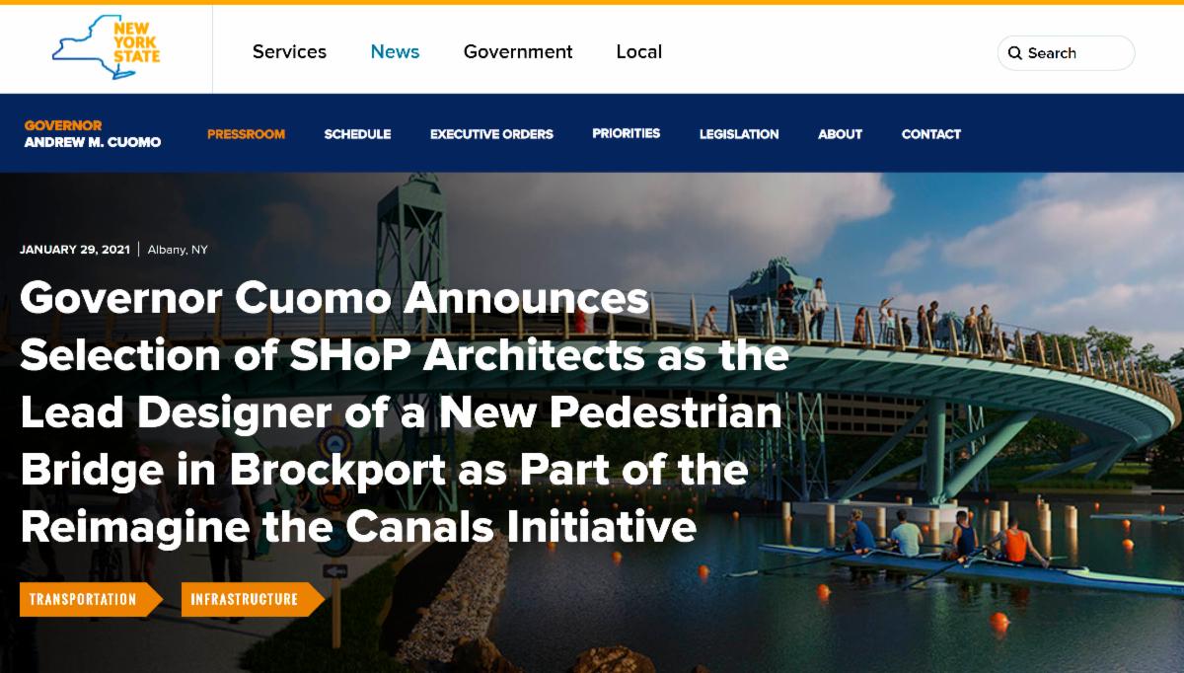
Task: Open the Contact page
Action: 931,134
